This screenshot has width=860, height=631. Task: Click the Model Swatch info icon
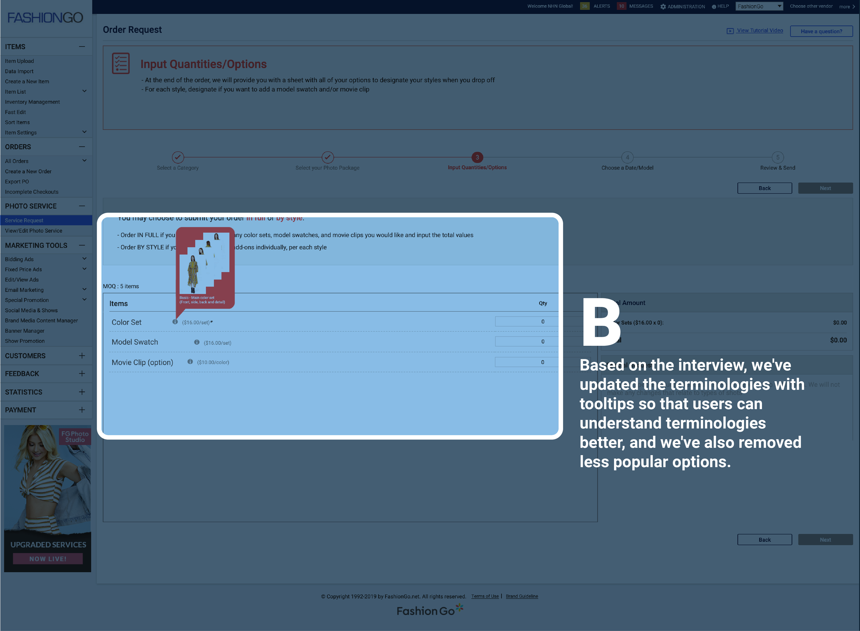196,342
